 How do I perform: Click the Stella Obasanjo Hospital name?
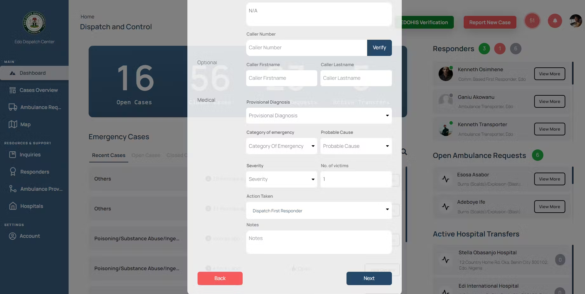(x=487, y=253)
